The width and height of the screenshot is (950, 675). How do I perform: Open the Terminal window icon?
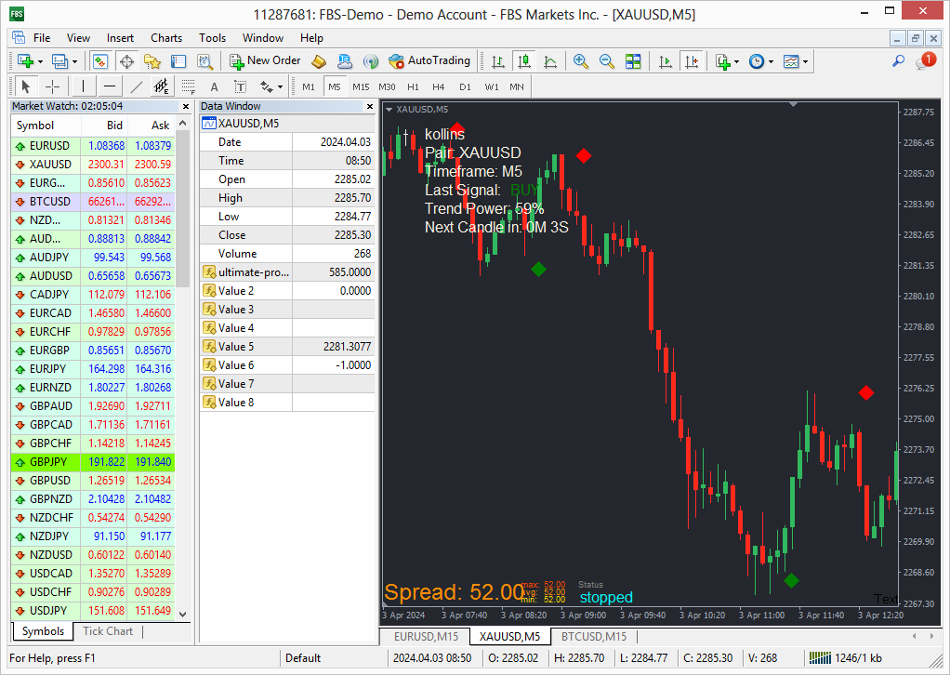178,61
